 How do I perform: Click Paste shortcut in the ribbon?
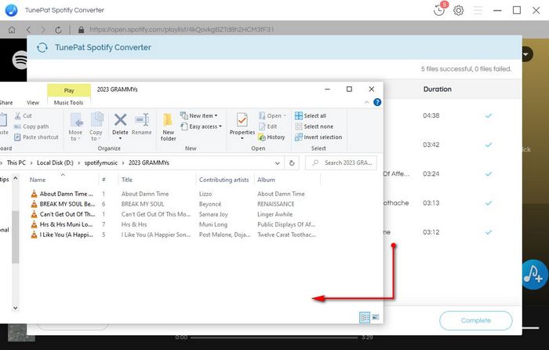(36, 137)
